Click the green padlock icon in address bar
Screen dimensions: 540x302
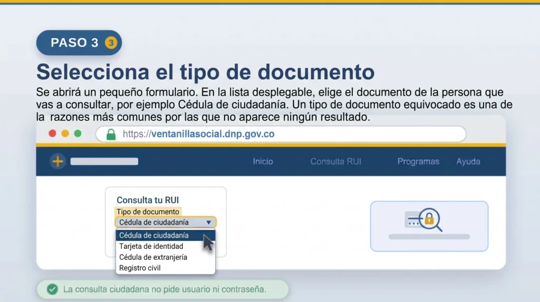111,134
